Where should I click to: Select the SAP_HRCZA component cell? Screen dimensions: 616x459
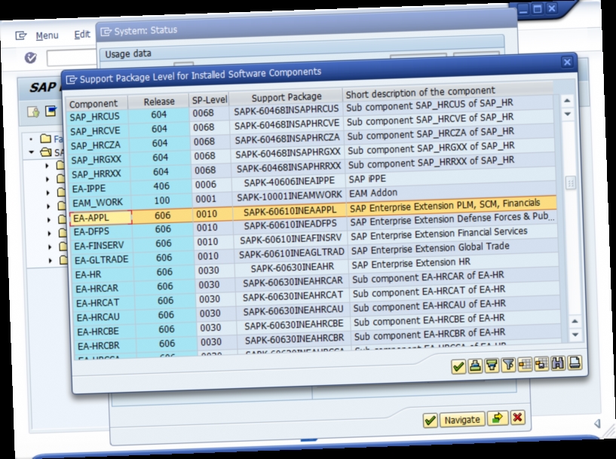[99, 145]
